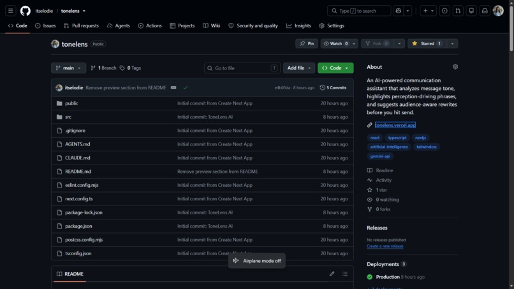This screenshot has height=289, width=514.
Task: Open the Agents tab
Action: tap(119, 26)
